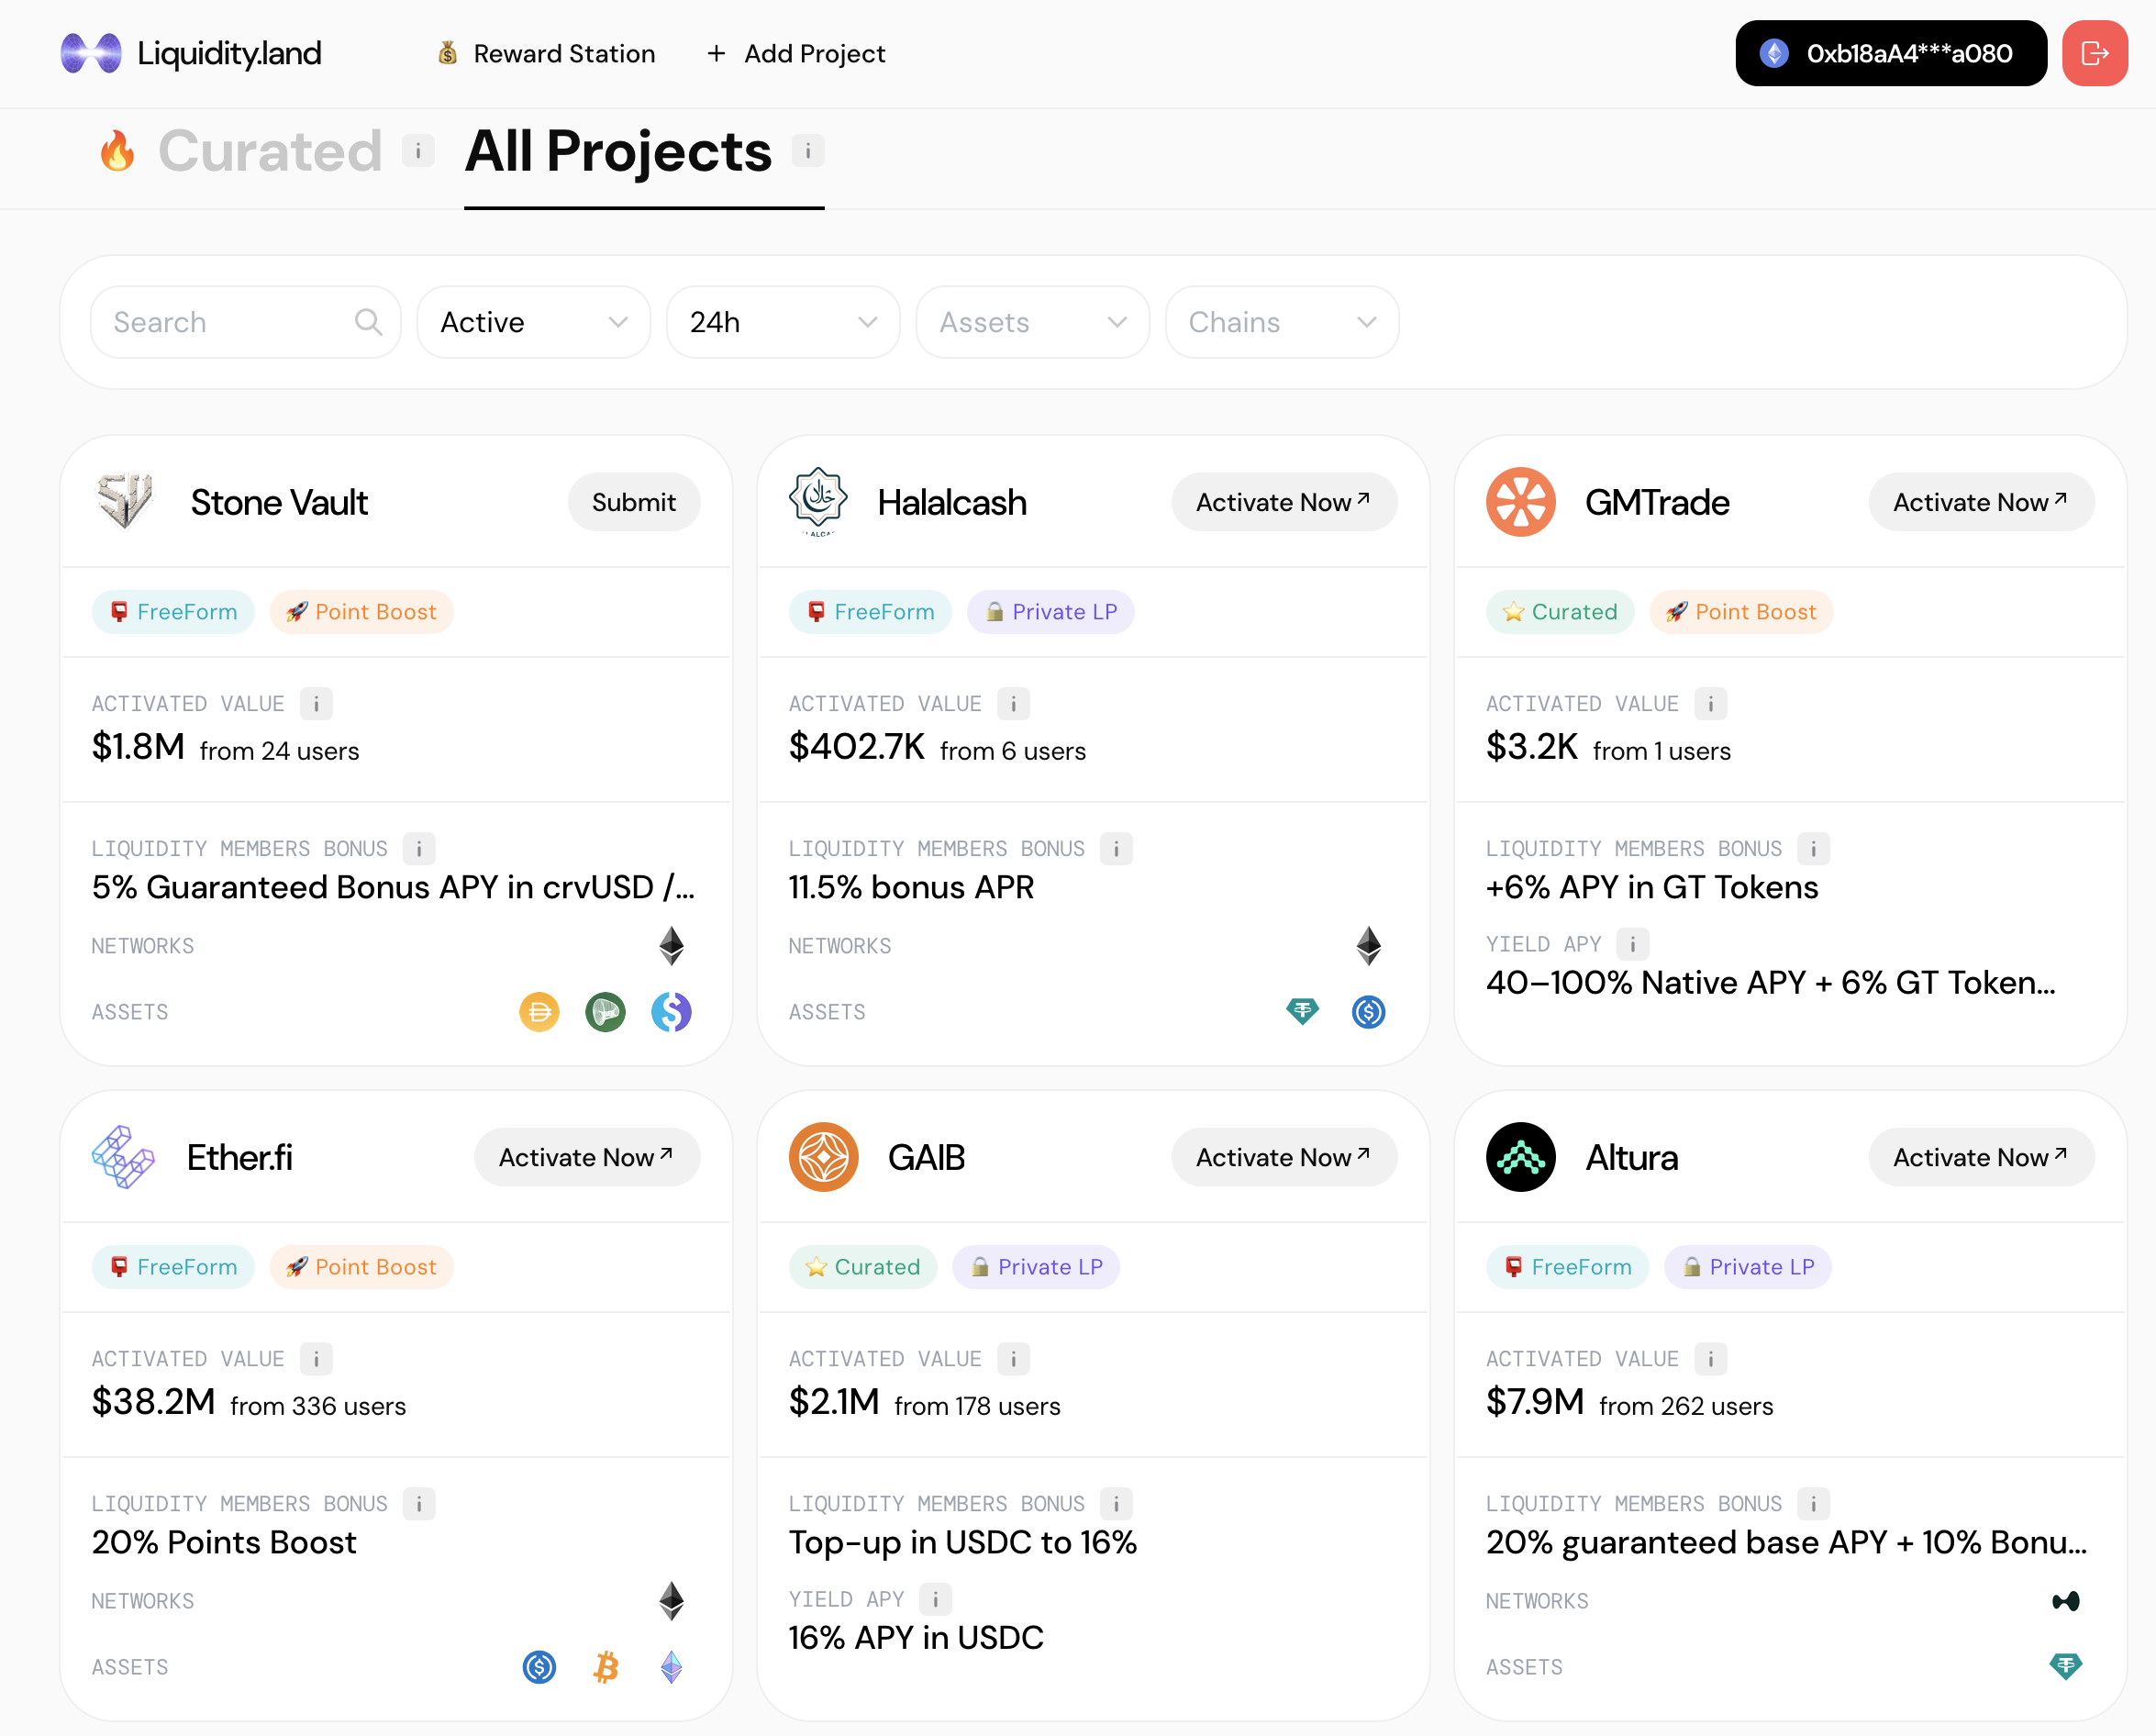
Task: Click the Liquidity.land logo
Action: 191,53
